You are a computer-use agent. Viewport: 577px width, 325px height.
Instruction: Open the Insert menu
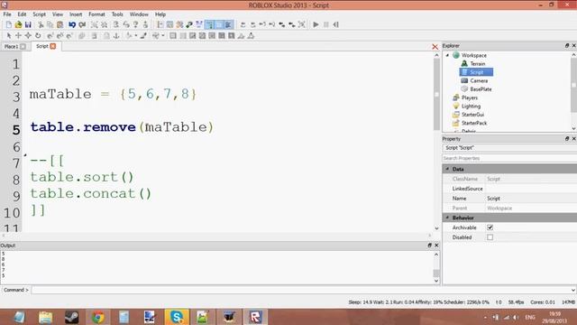click(76, 14)
